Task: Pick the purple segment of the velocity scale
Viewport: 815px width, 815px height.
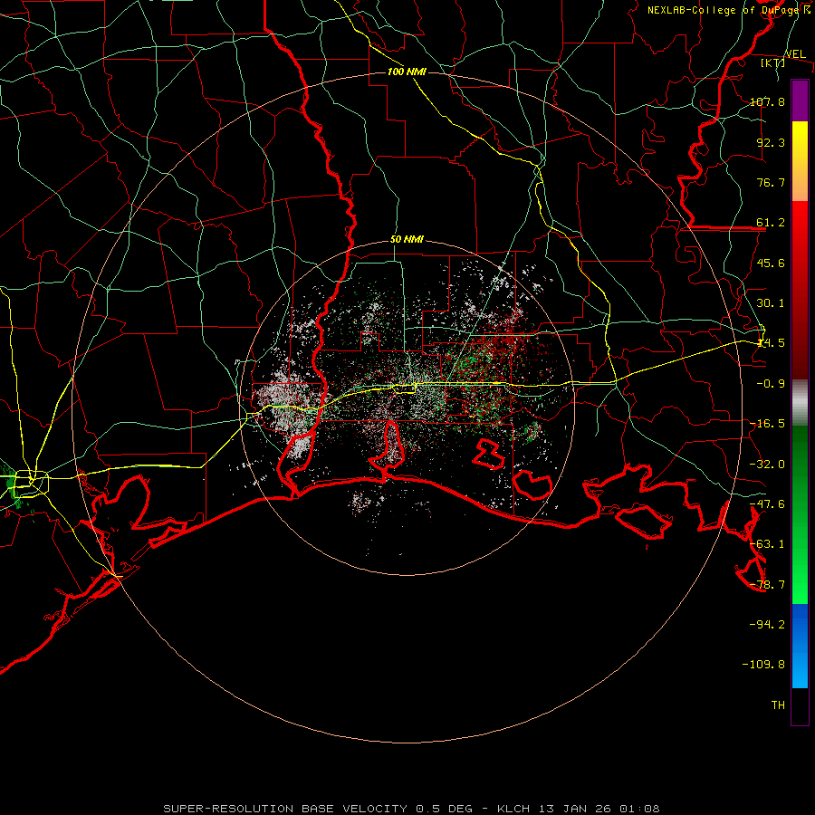Action: click(800, 101)
